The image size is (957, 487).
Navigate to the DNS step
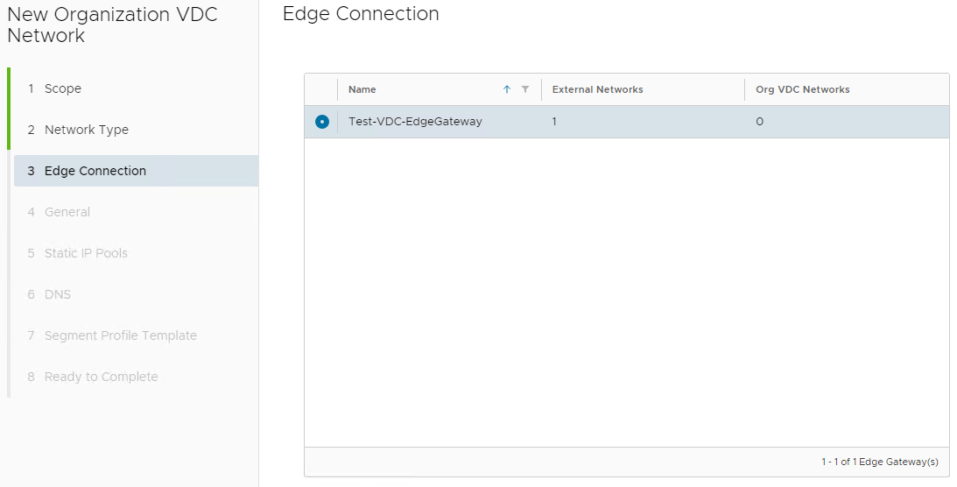(58, 294)
